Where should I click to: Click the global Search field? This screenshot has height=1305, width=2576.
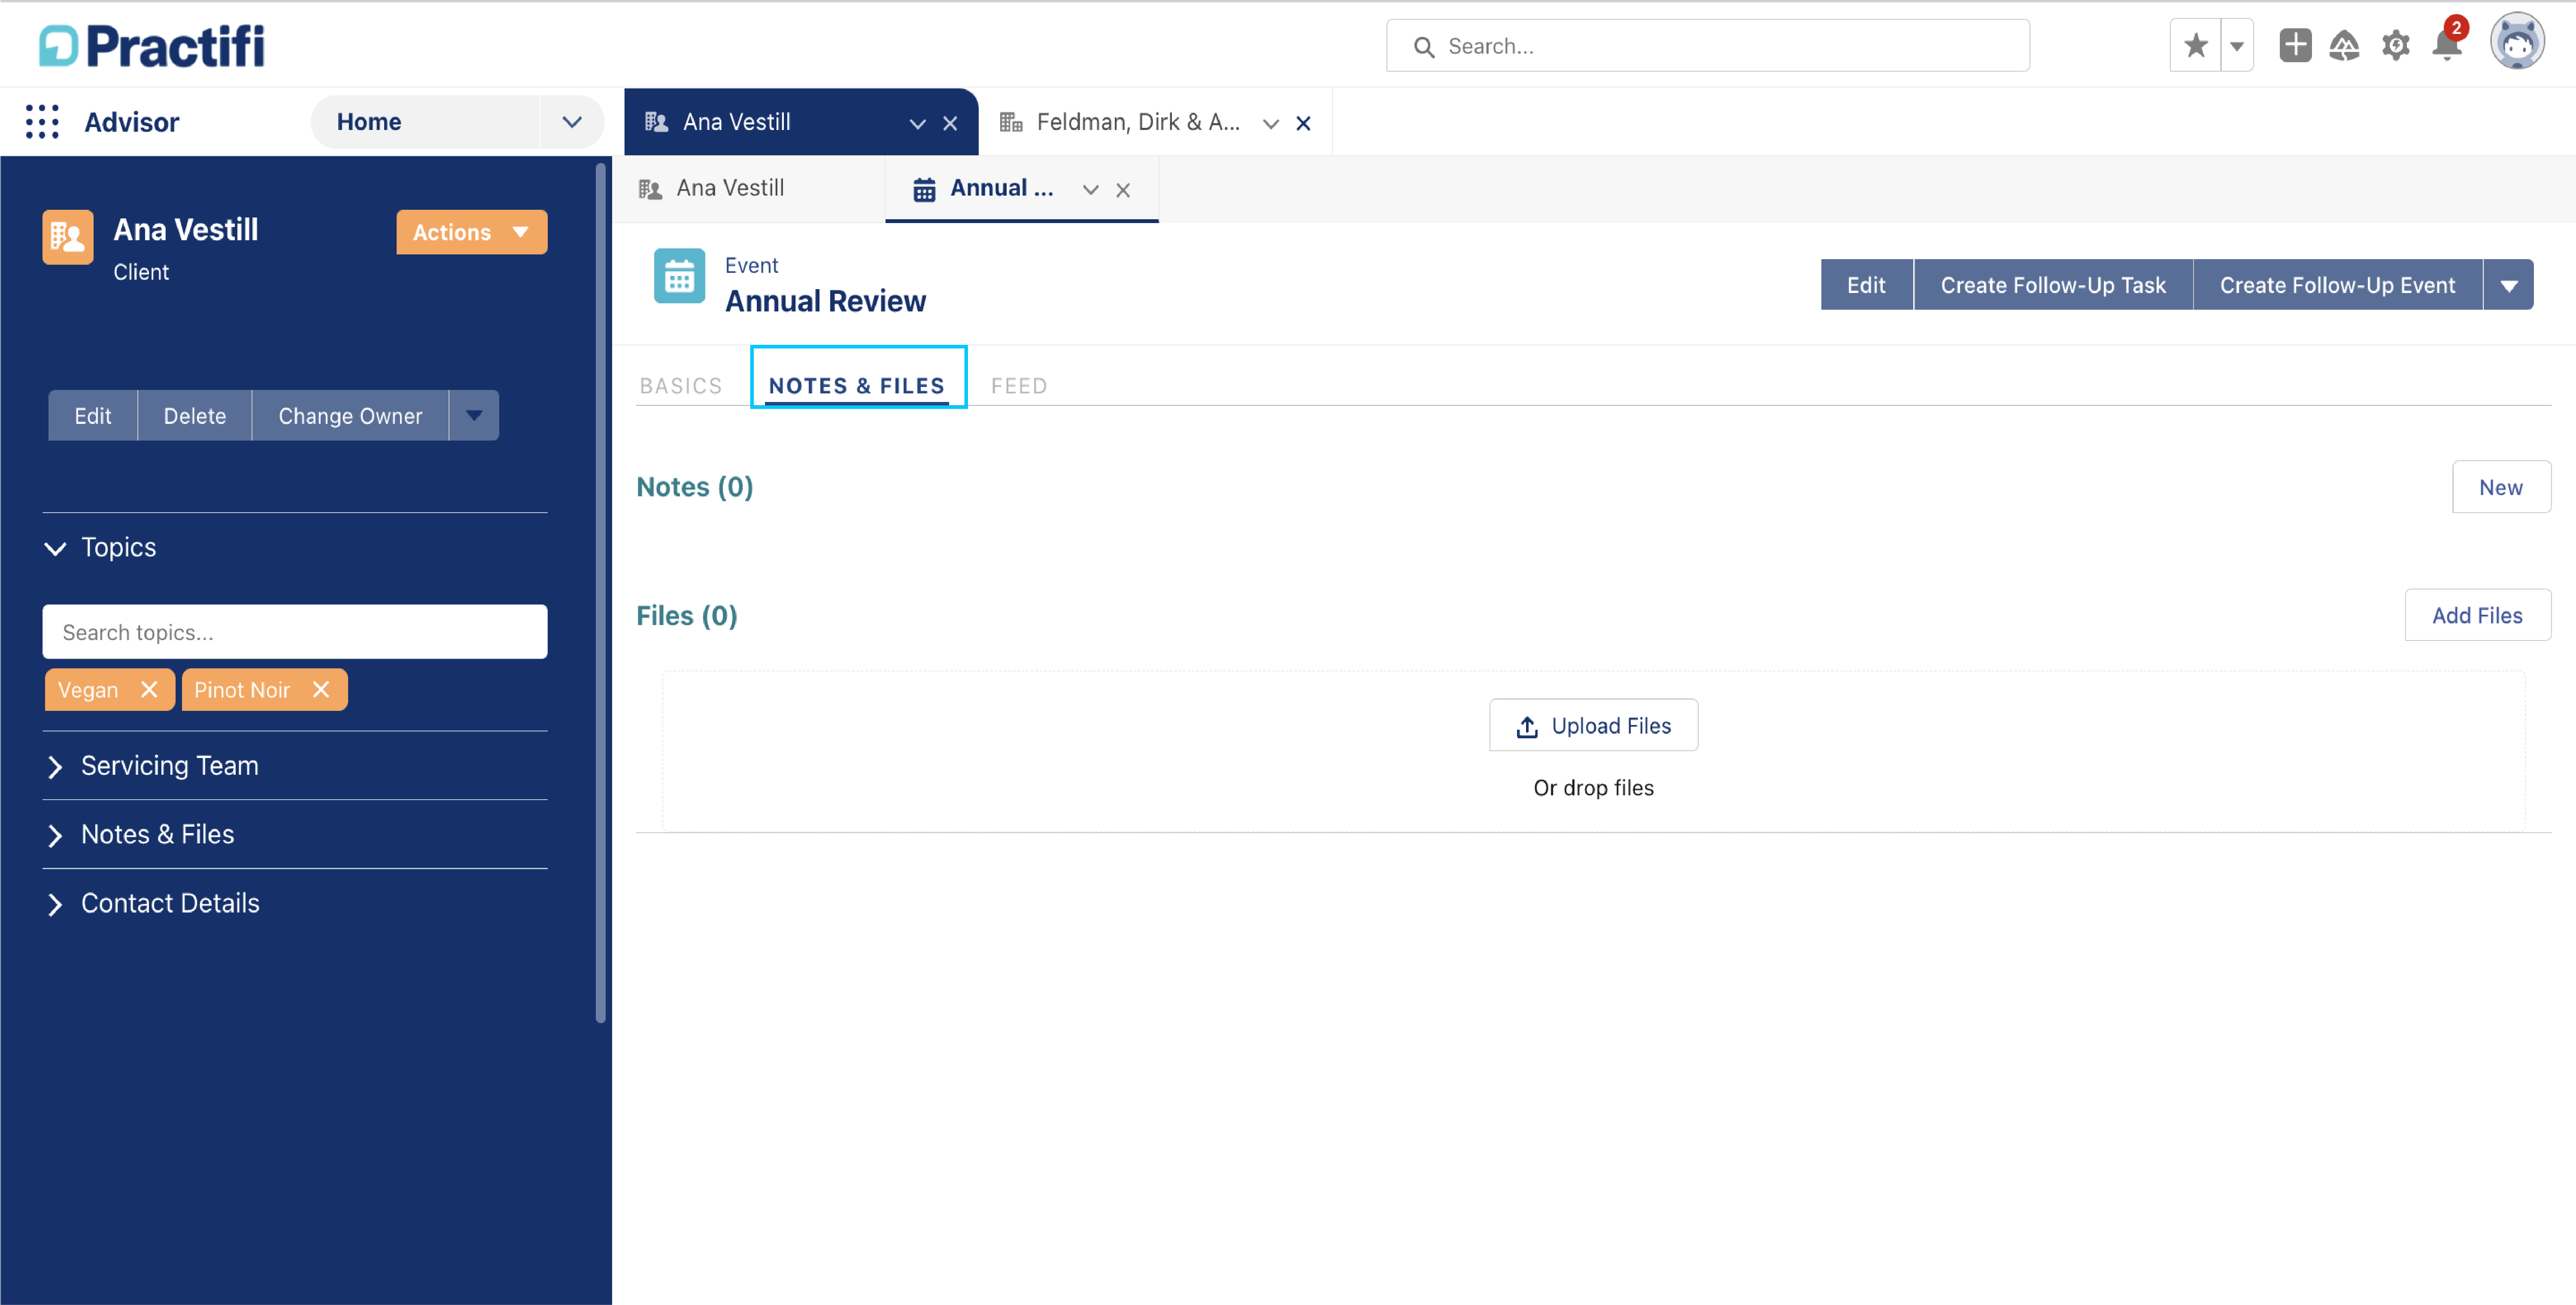1707,46
